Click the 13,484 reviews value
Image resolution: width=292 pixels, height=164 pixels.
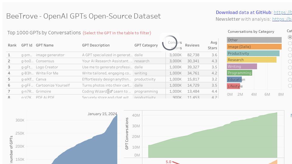193,91
